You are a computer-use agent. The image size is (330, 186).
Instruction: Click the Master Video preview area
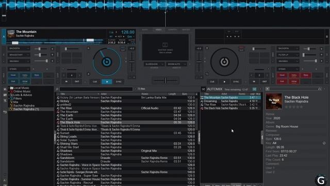point(165,48)
